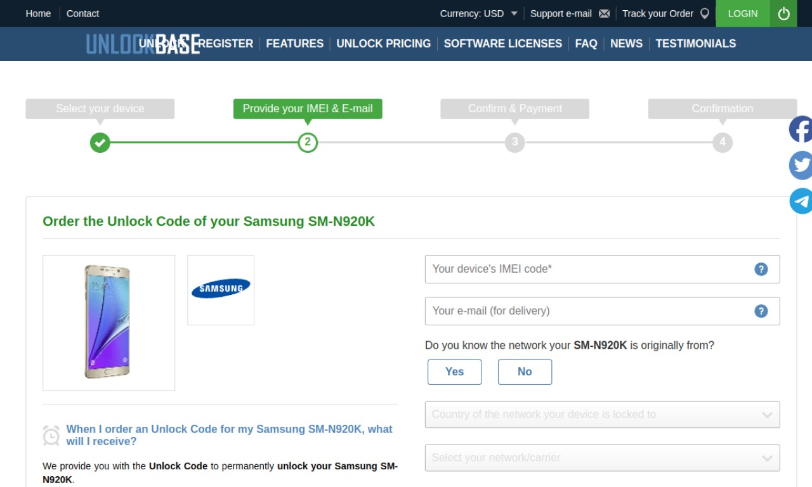Click the Support e-mail link
812x487 pixels.
[x=561, y=13]
